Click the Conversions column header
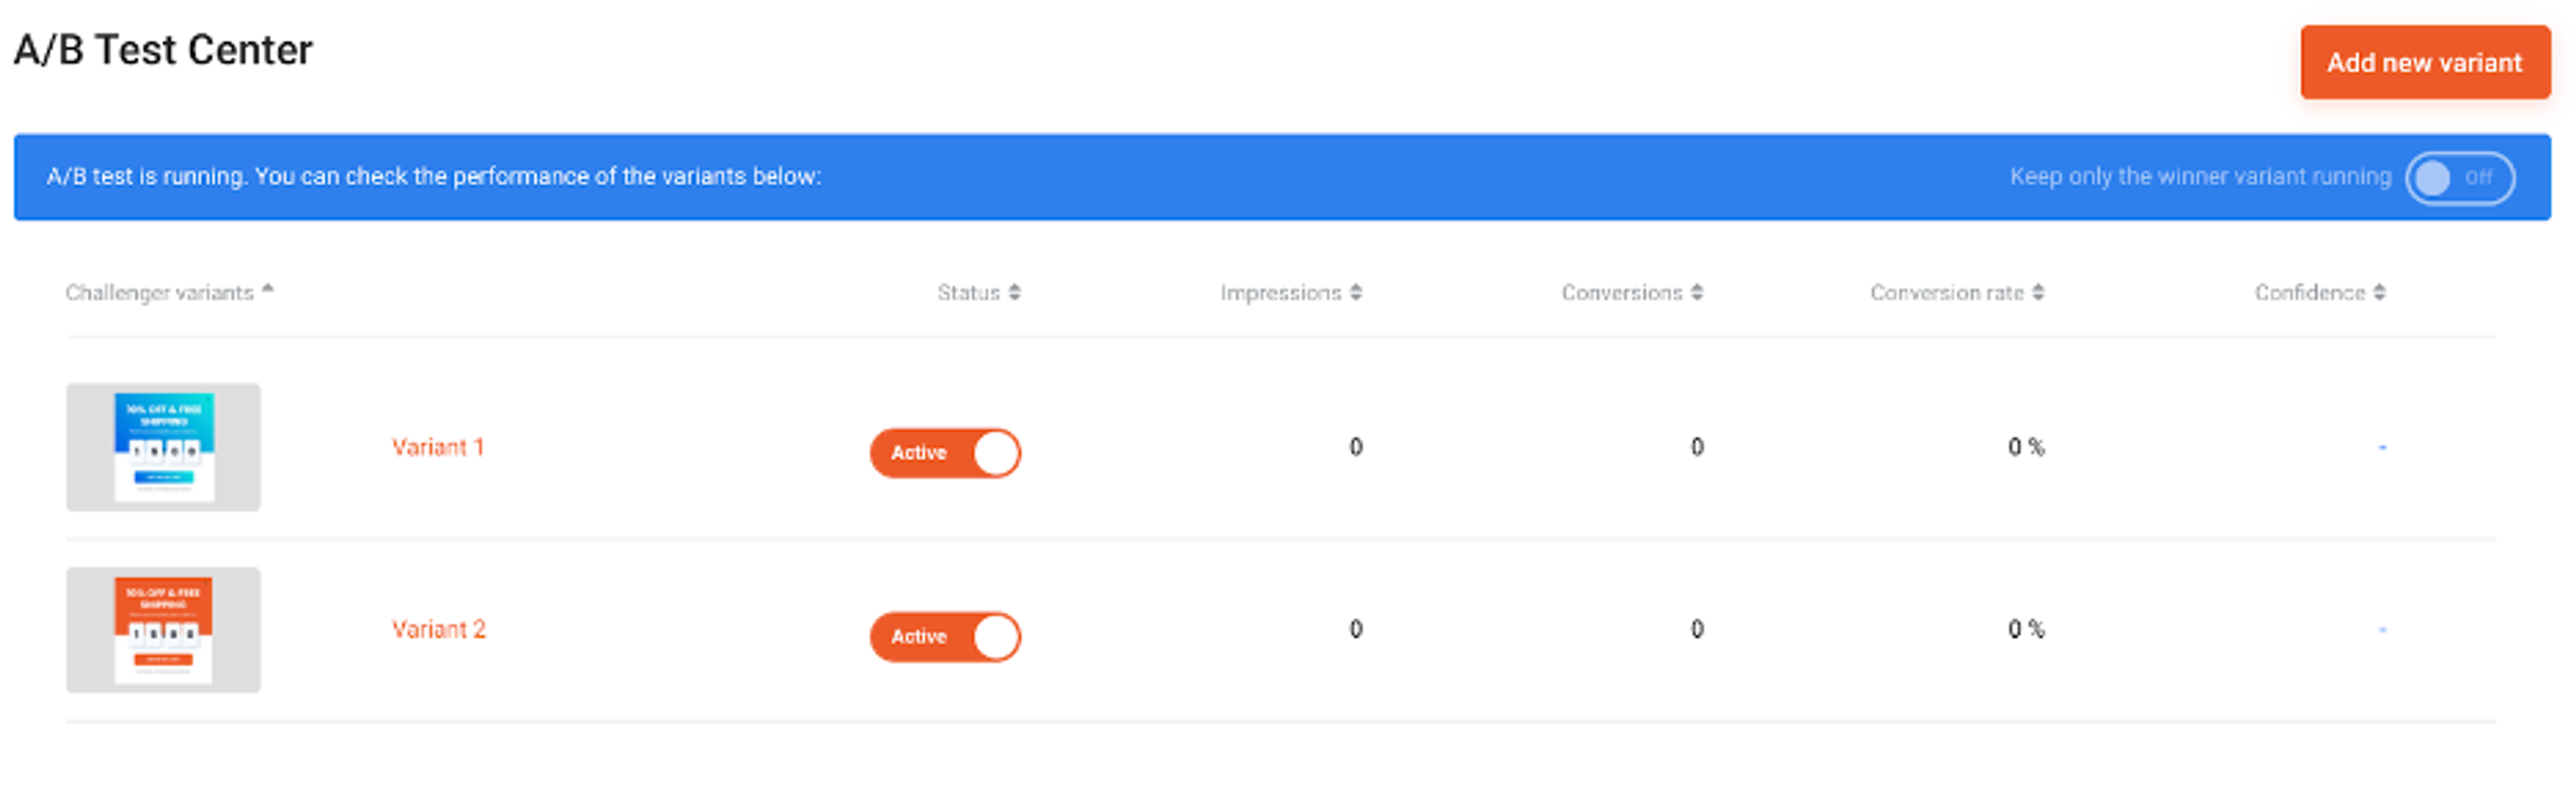2576x786 pixels. (x=1625, y=291)
